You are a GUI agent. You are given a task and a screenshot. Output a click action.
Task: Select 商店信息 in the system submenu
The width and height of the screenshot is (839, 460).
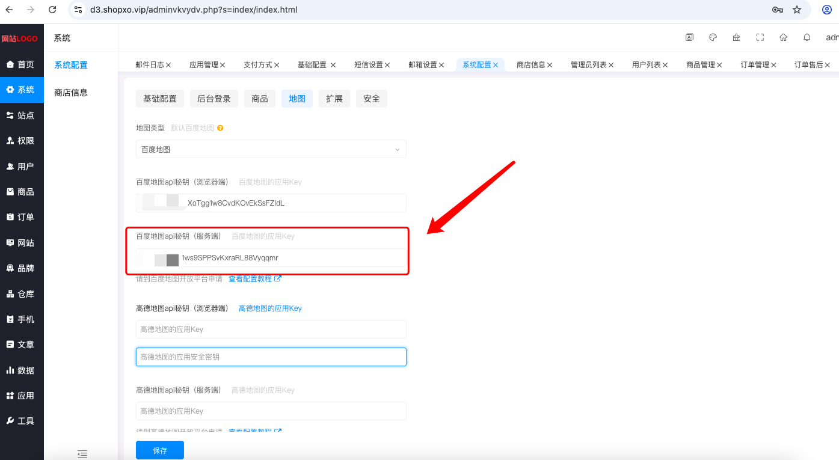tap(71, 93)
